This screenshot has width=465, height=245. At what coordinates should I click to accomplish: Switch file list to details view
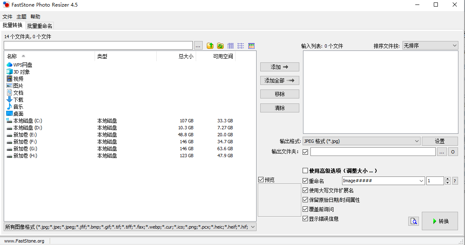231,46
